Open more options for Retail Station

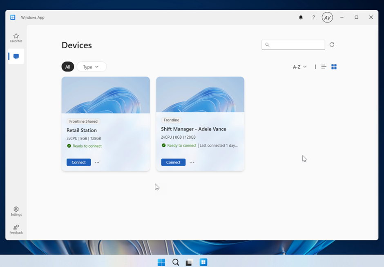[x=97, y=162]
